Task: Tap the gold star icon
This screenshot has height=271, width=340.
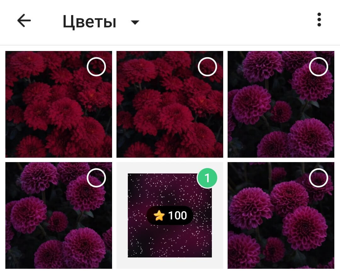Action: pyautogui.click(x=159, y=216)
